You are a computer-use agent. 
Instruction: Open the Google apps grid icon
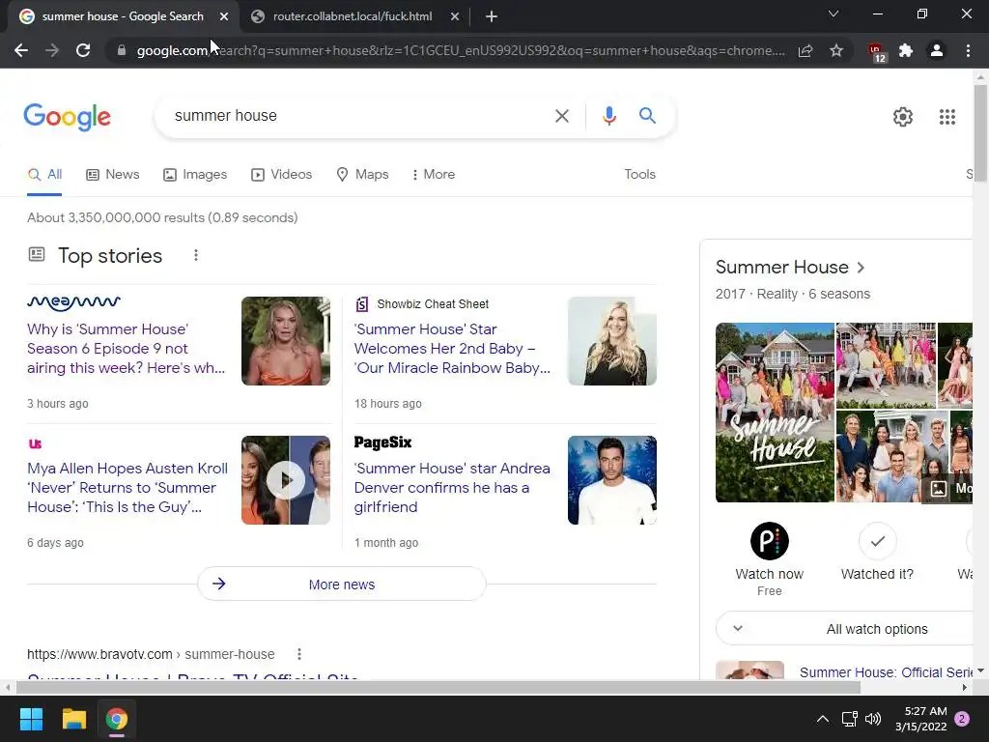(947, 117)
